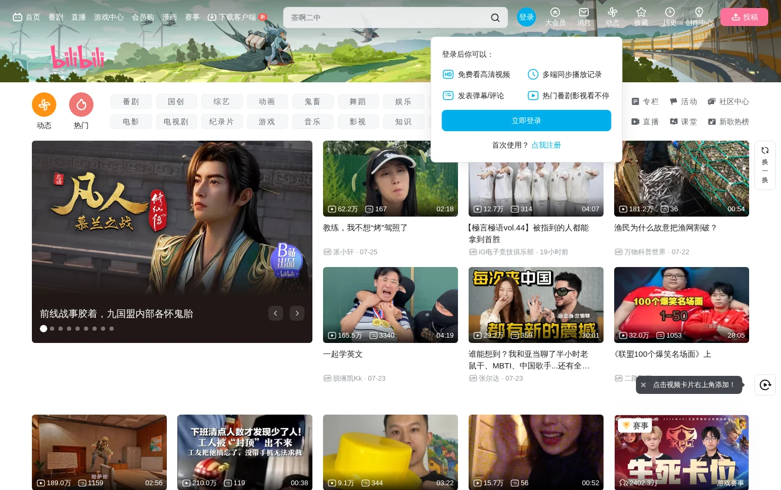Select the 音乐 category tag

[x=312, y=122]
